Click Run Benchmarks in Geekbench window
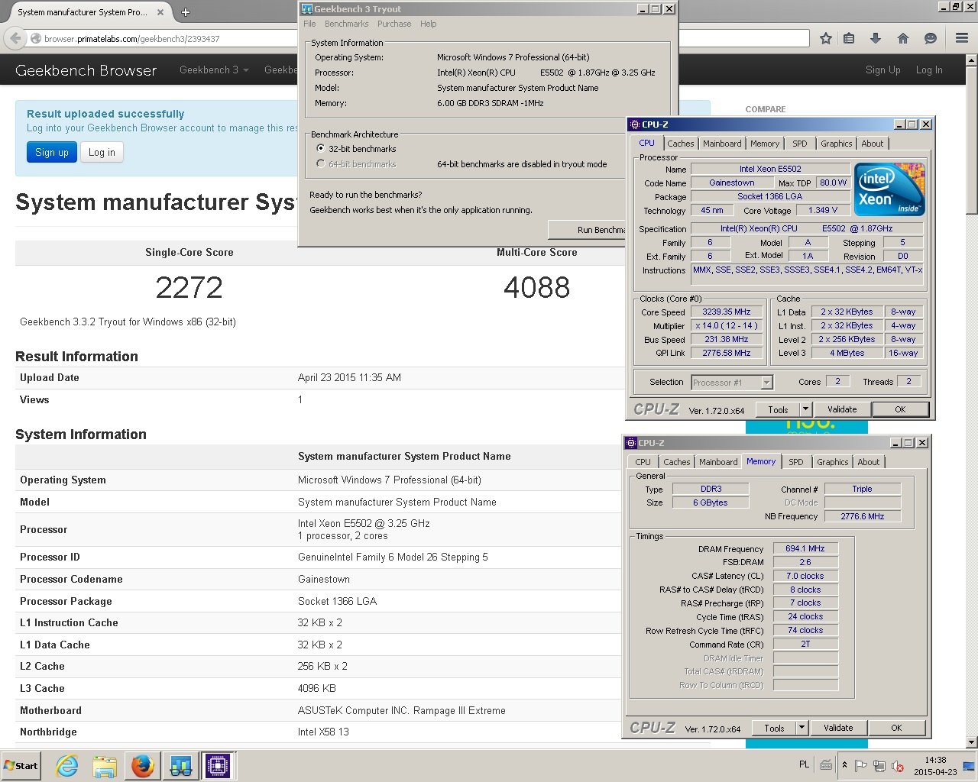 (588, 230)
